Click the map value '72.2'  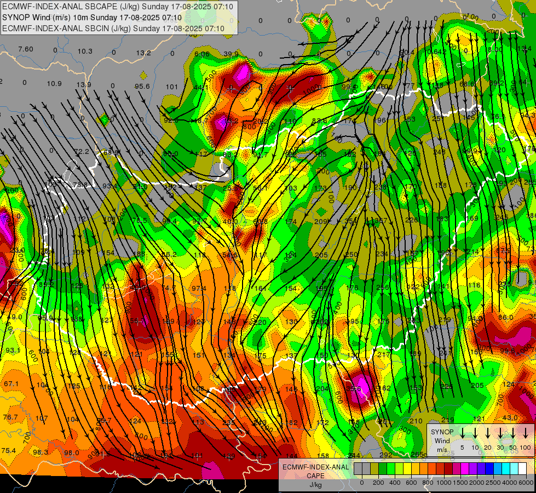click(x=82, y=151)
